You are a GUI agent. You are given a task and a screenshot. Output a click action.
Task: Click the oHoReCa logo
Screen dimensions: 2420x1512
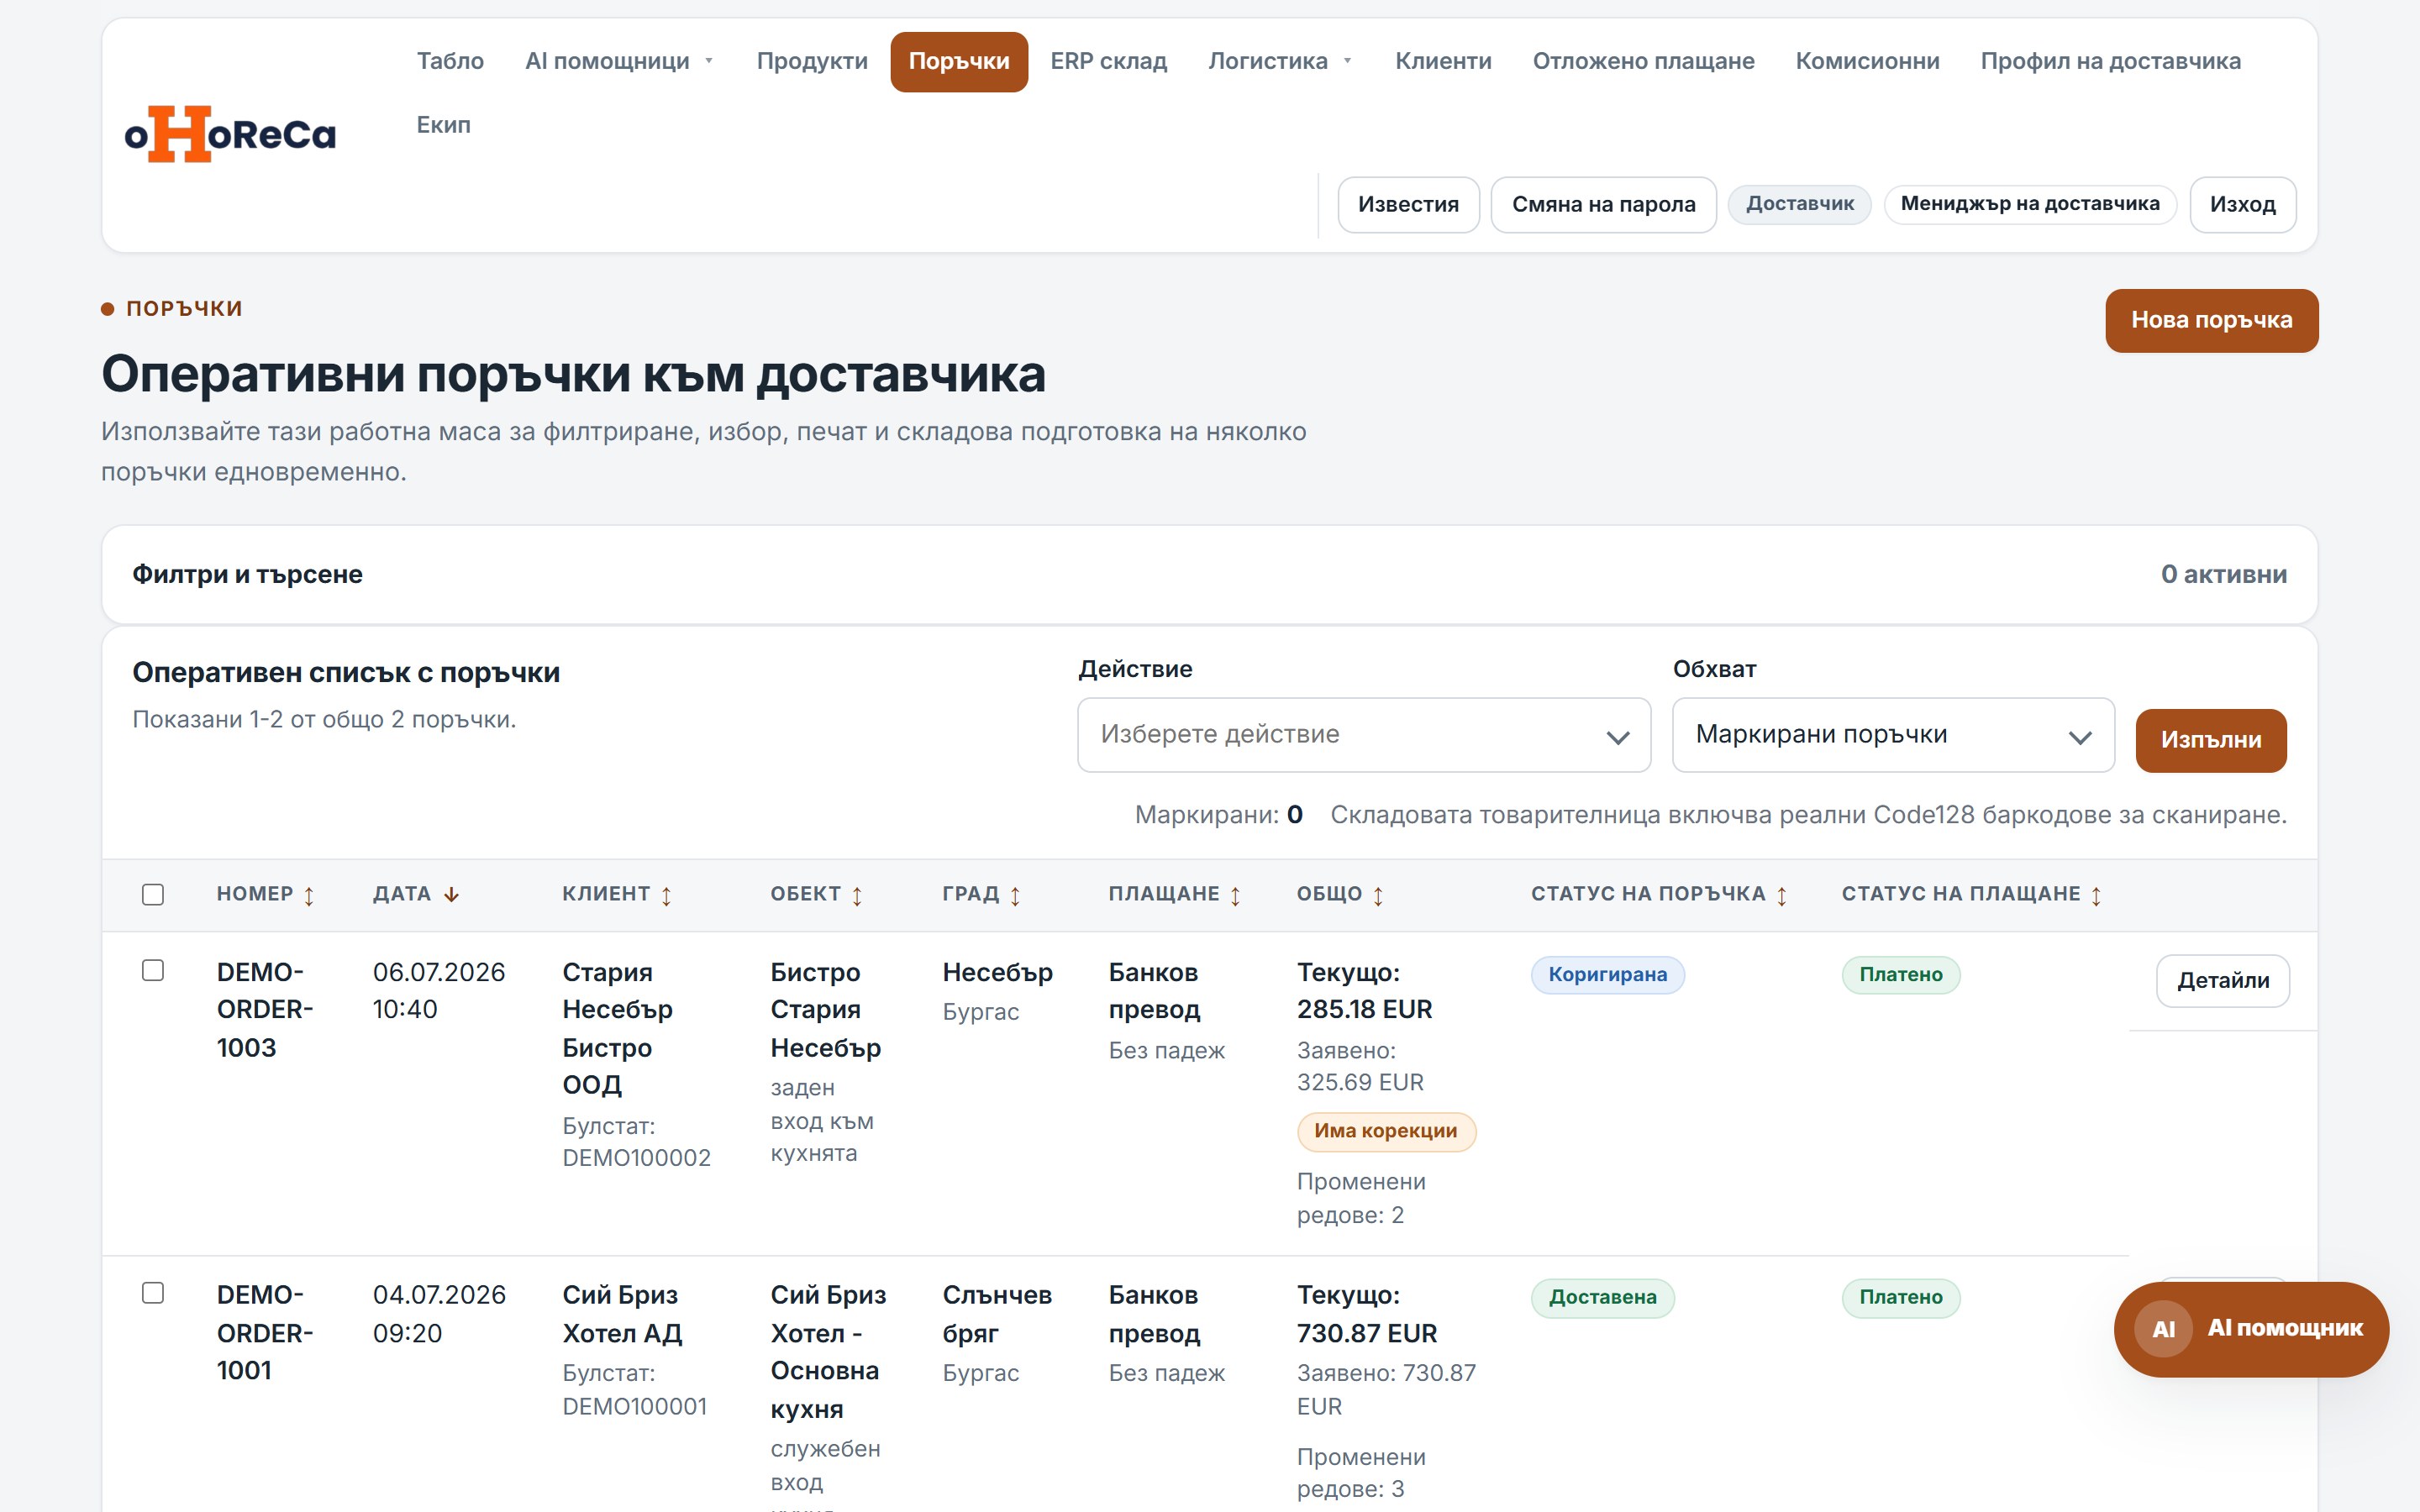pos(230,134)
